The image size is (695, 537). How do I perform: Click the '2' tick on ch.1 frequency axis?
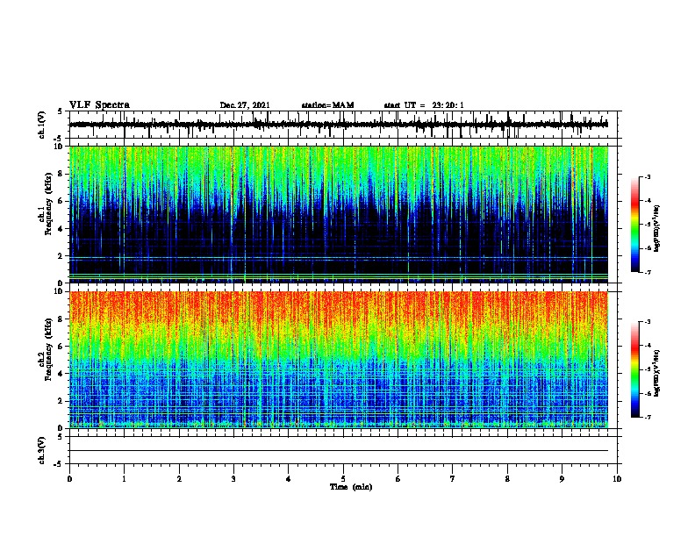click(x=61, y=255)
